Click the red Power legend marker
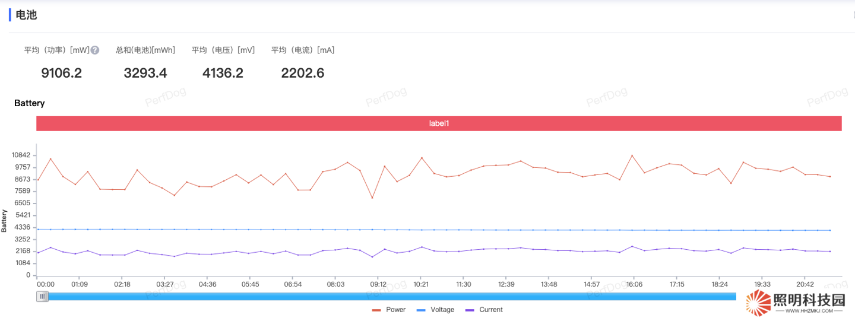Screen dimensions: 855x318 point(376,310)
